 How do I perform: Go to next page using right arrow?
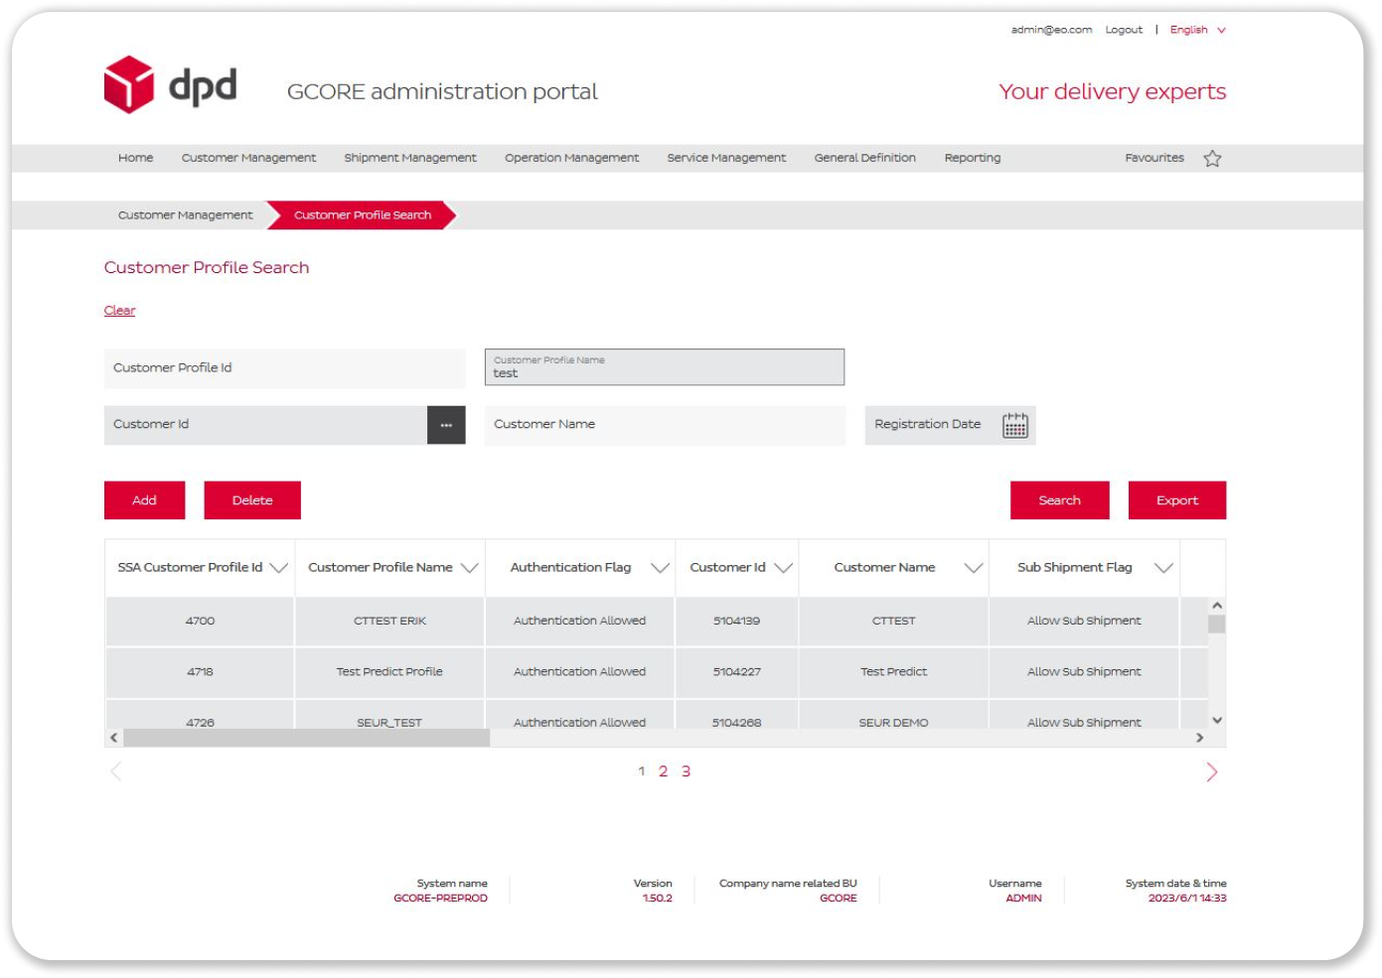click(x=1211, y=772)
